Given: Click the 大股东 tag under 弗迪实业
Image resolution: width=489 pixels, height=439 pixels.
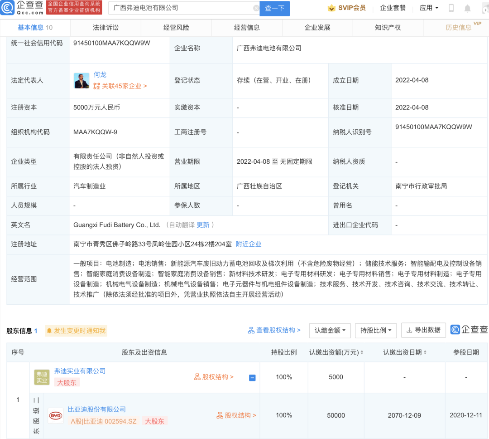Looking at the screenshot, I should coord(67,383).
